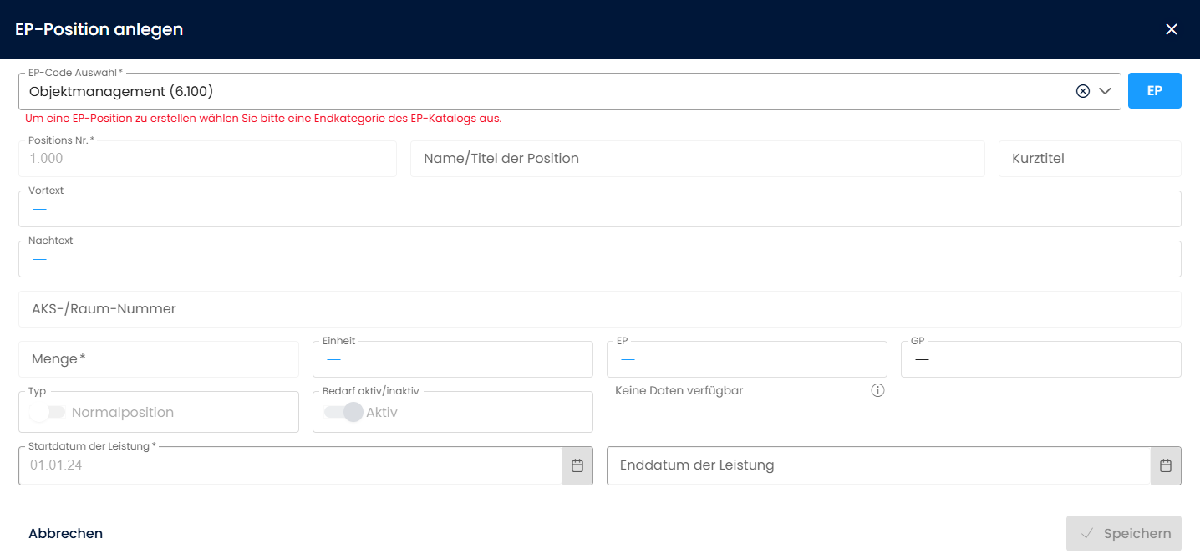Image resolution: width=1200 pixels, height=559 pixels.
Task: Click the Abbrechen button
Action: click(x=65, y=533)
